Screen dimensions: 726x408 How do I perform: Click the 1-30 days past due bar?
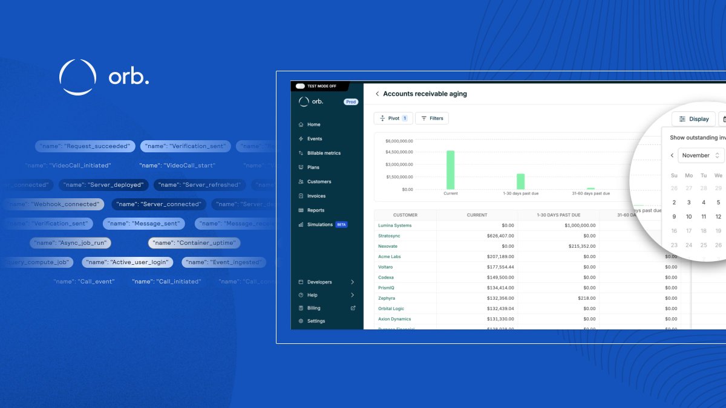tap(520, 181)
